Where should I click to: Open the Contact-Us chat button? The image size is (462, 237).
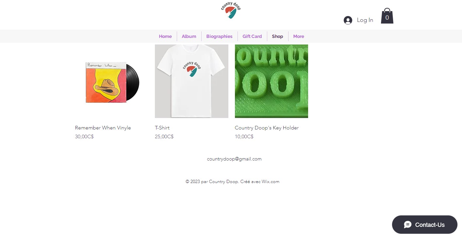coord(424,225)
